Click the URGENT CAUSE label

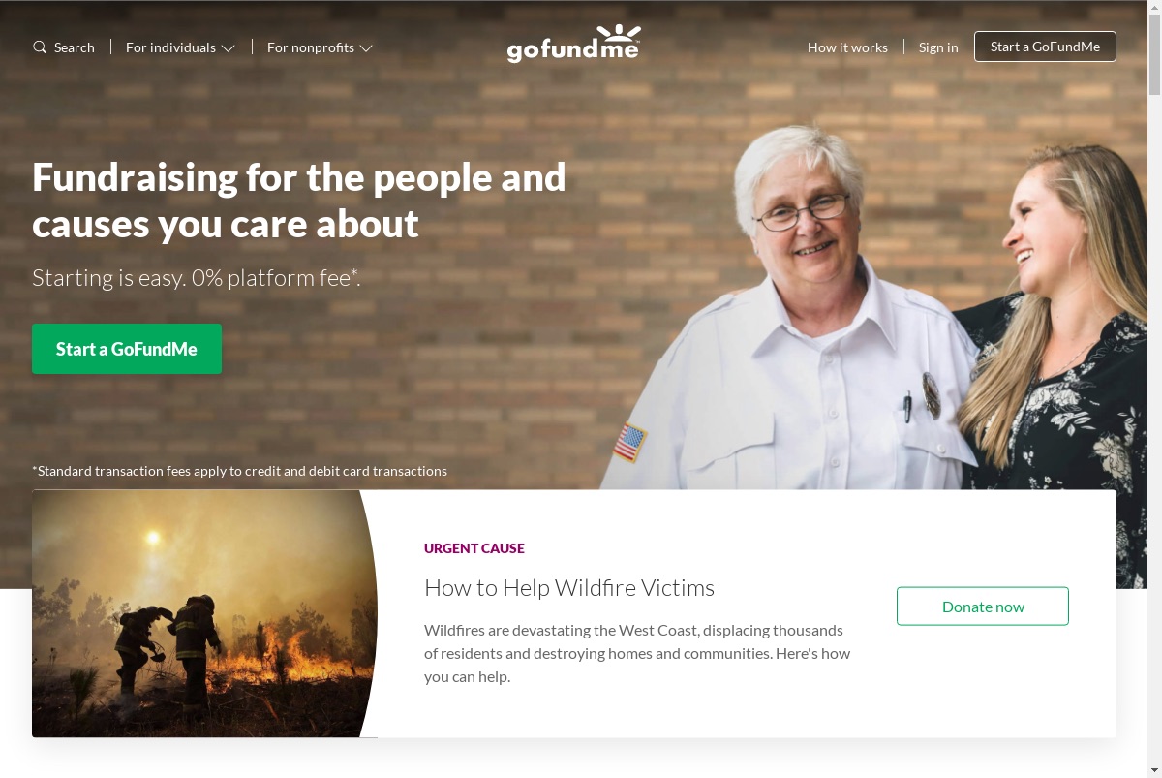(x=474, y=548)
